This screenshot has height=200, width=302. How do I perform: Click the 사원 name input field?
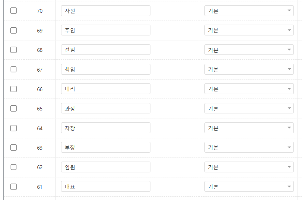click(105, 11)
